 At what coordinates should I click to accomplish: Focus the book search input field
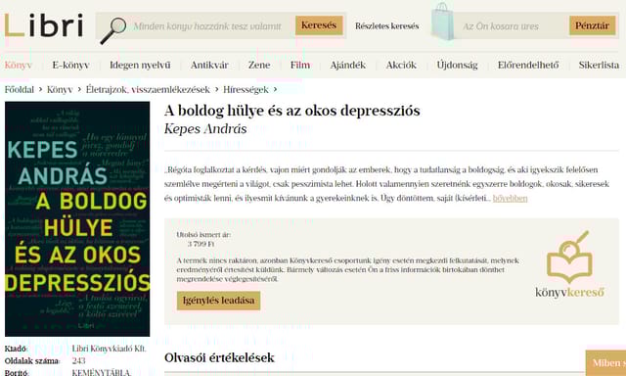(207, 26)
